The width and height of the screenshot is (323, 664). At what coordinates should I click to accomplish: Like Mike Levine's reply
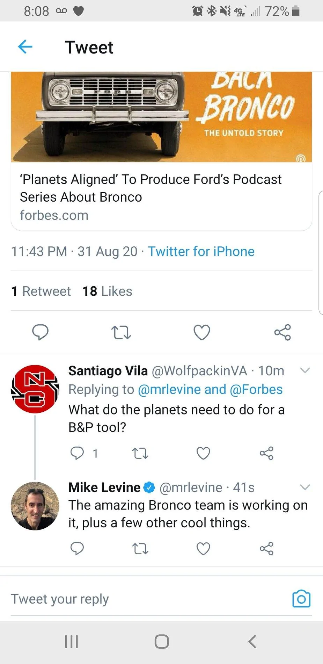pos(203,549)
